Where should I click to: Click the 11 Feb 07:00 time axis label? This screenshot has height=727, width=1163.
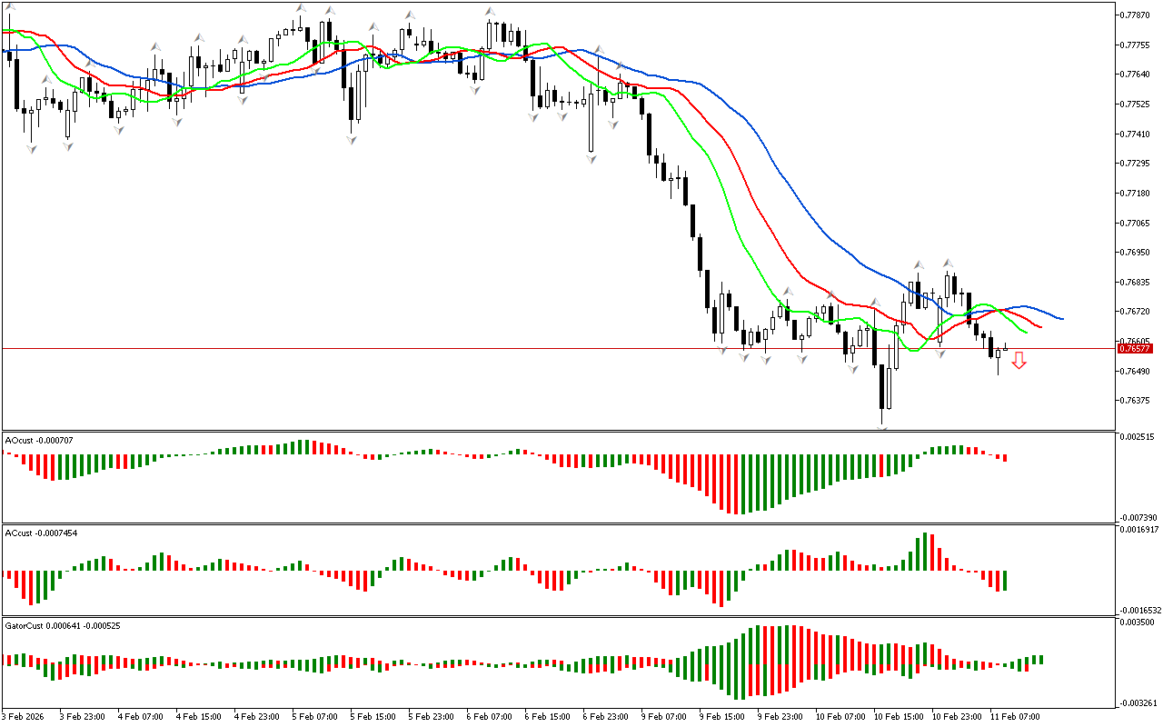click(1017, 717)
